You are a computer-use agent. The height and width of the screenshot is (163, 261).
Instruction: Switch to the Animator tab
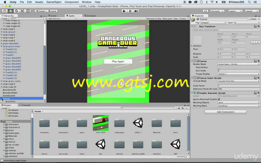coord(90,16)
